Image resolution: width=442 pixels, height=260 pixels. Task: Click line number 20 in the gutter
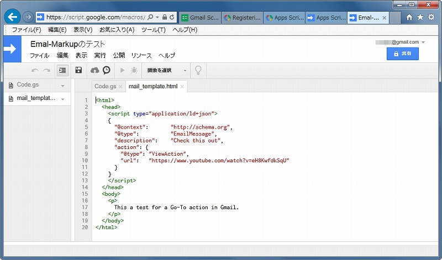coord(85,227)
